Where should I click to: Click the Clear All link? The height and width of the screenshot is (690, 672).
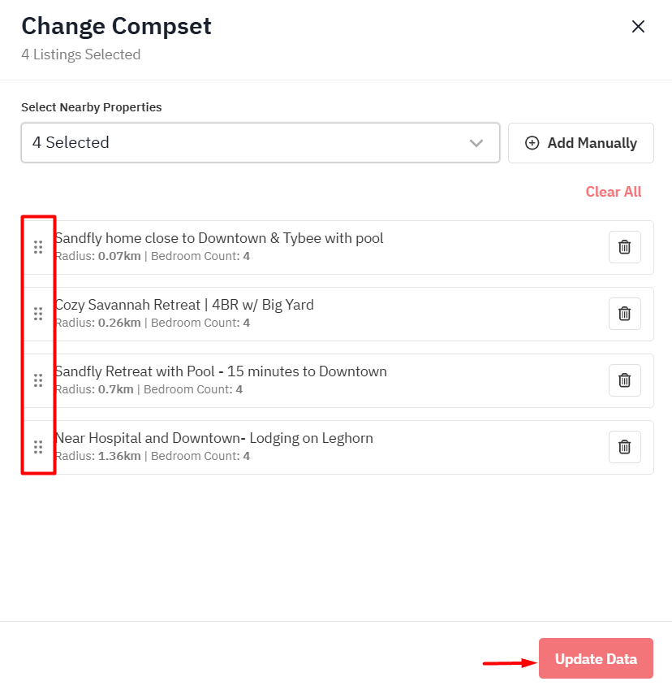613,192
